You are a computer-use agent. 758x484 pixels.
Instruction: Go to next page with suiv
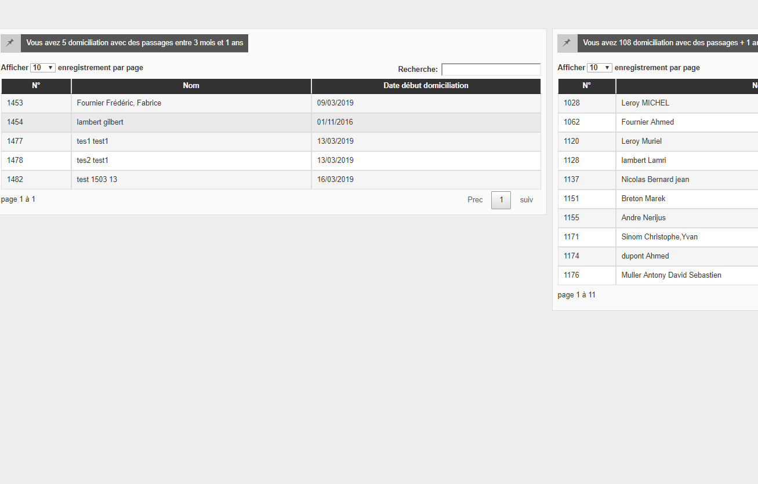[527, 200]
